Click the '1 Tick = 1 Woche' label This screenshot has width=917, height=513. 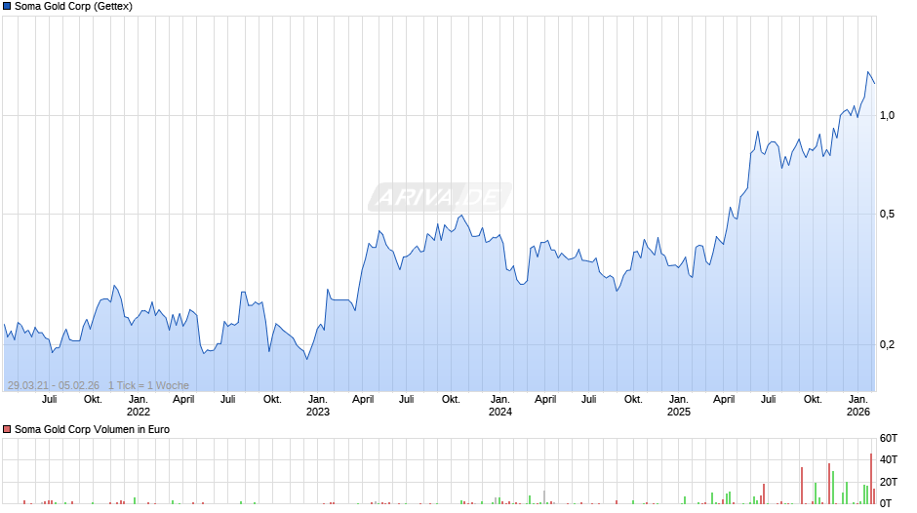tap(148, 385)
